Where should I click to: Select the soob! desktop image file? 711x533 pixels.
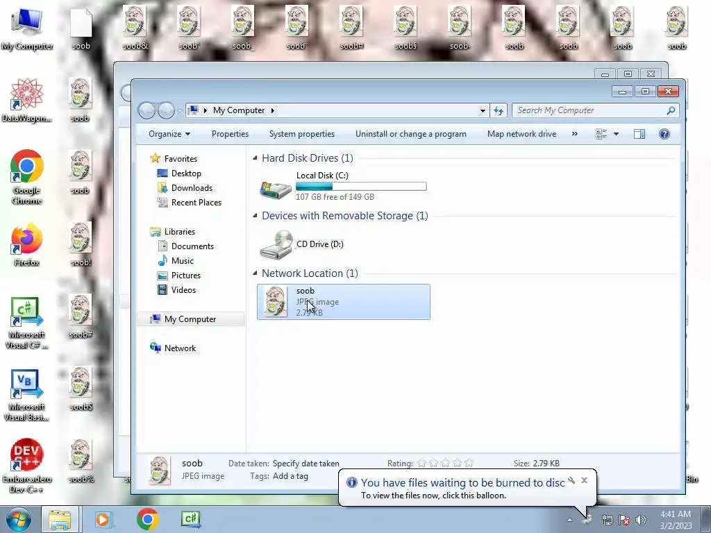pos(81,245)
